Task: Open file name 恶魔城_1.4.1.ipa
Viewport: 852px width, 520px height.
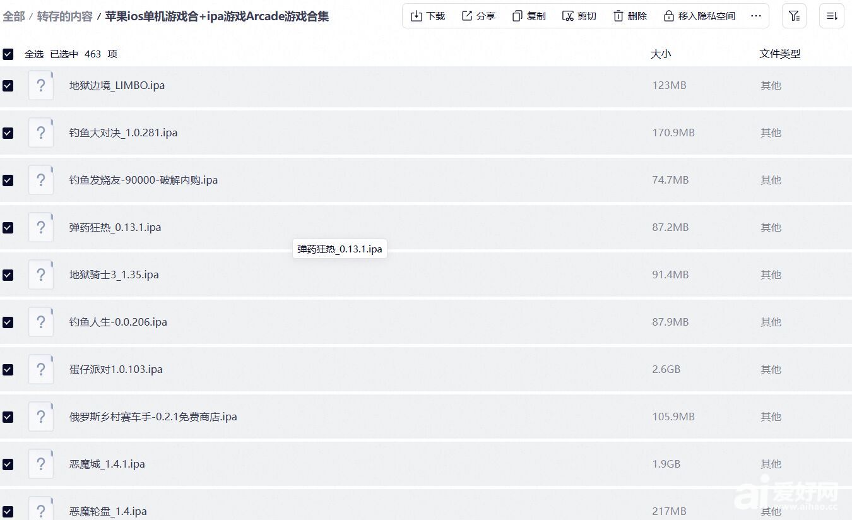Action: (107, 464)
